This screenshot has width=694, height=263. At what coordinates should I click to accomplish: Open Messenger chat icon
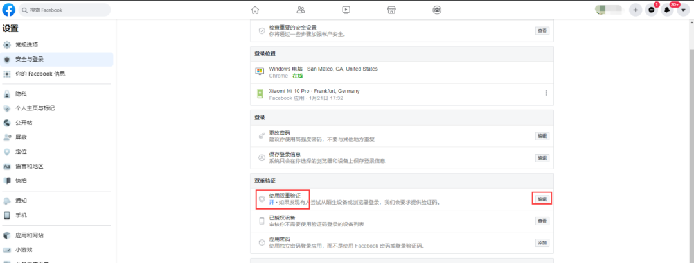(x=652, y=10)
